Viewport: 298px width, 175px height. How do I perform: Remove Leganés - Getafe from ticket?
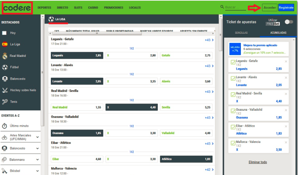pyautogui.click(x=286, y=62)
